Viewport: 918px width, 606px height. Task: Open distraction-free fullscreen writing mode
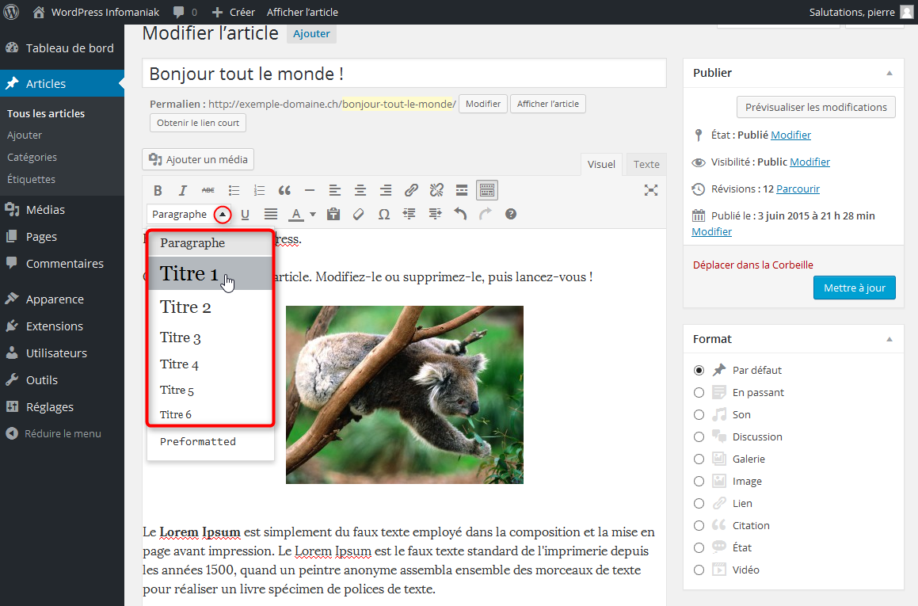pyautogui.click(x=651, y=190)
